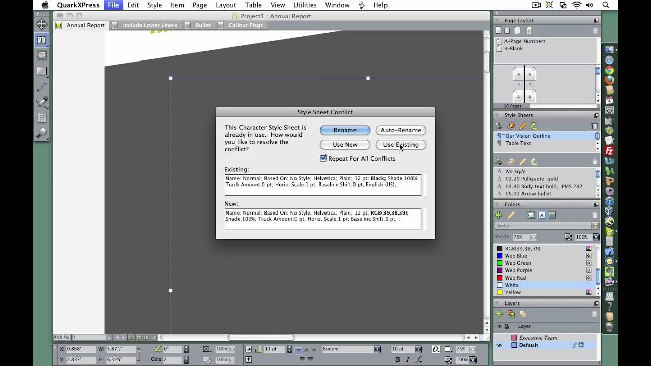Select Text Color icon in Colors panel
The image size is (651, 366).
pos(542,215)
